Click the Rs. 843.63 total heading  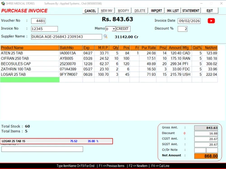click(x=118, y=19)
